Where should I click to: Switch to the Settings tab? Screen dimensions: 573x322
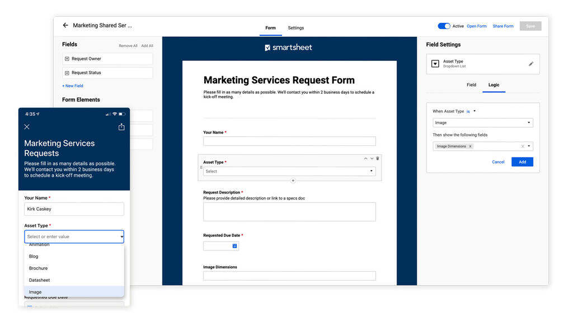pos(295,28)
